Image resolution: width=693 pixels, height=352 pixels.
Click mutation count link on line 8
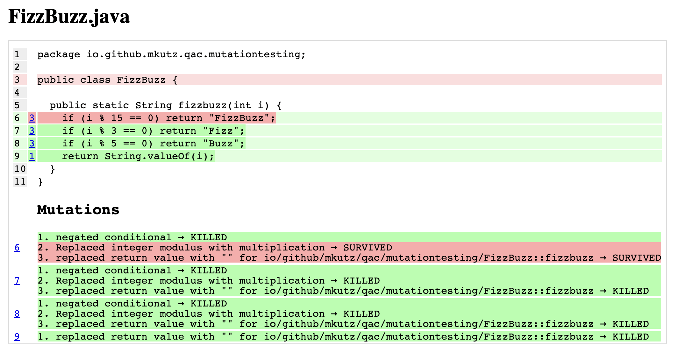[x=32, y=144]
